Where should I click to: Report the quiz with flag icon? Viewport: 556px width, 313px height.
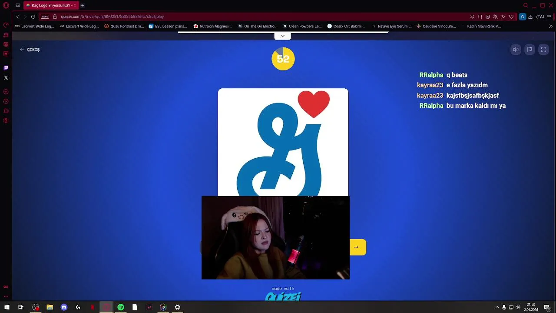point(530,50)
